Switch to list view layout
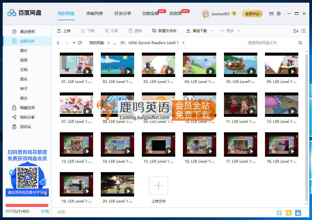Viewport: 312px width, 220px height. (303, 31)
